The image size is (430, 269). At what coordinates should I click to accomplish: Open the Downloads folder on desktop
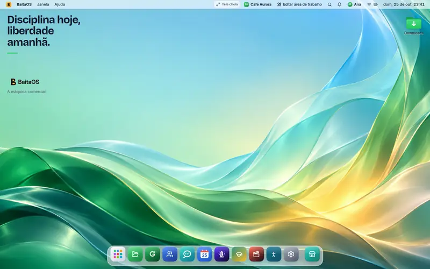[x=413, y=26]
